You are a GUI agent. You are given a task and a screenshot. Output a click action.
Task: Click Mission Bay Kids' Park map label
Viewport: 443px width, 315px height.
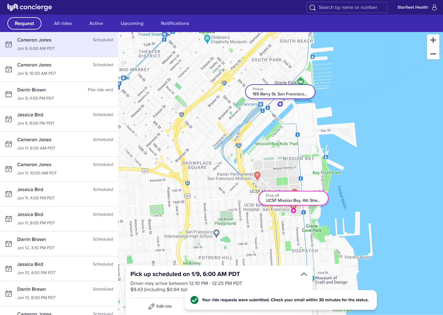pyautogui.click(x=277, y=144)
